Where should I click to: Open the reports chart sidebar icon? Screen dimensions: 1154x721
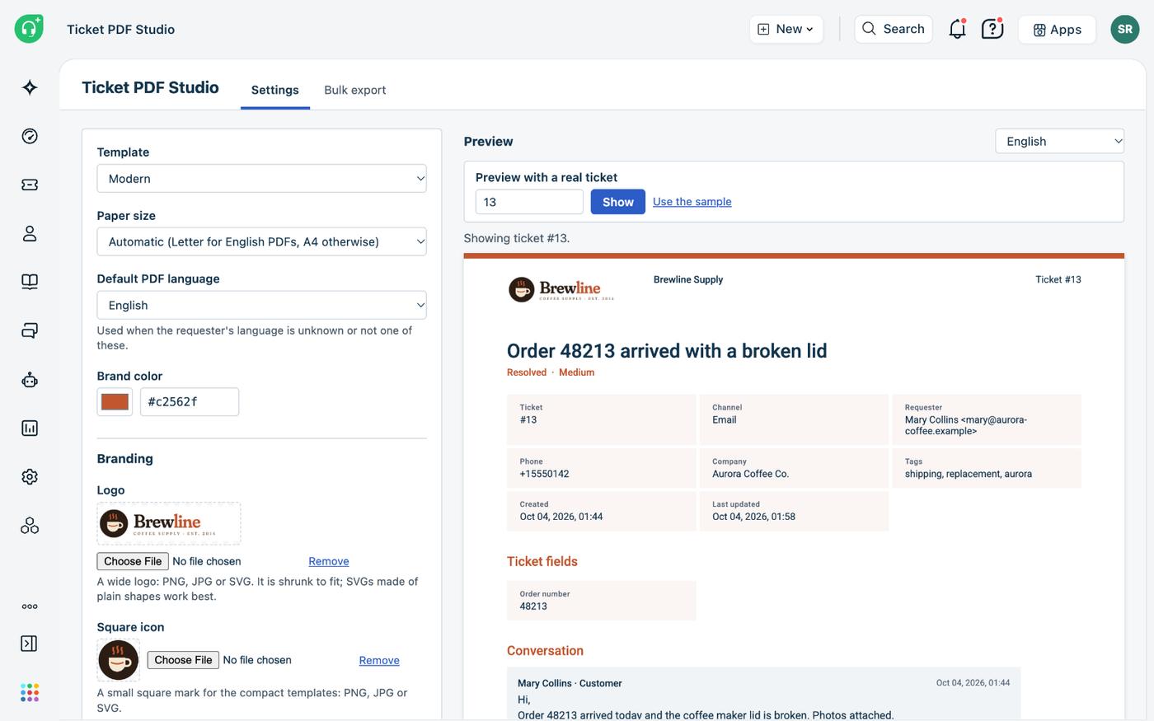coord(30,428)
